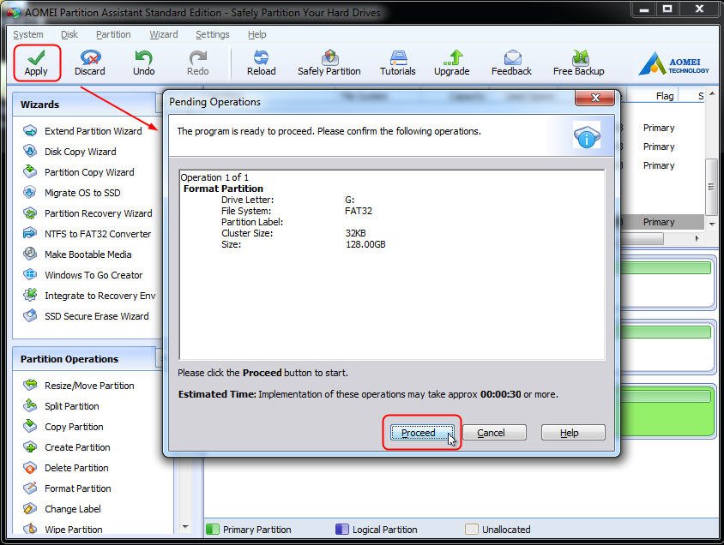Click Help button in Pending Operations
Image resolution: width=724 pixels, height=545 pixels.
[573, 433]
